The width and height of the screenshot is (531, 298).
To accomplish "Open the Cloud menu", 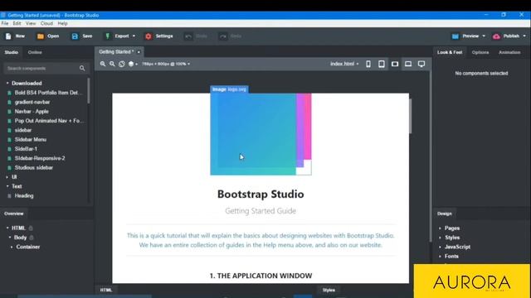I will (x=46, y=23).
